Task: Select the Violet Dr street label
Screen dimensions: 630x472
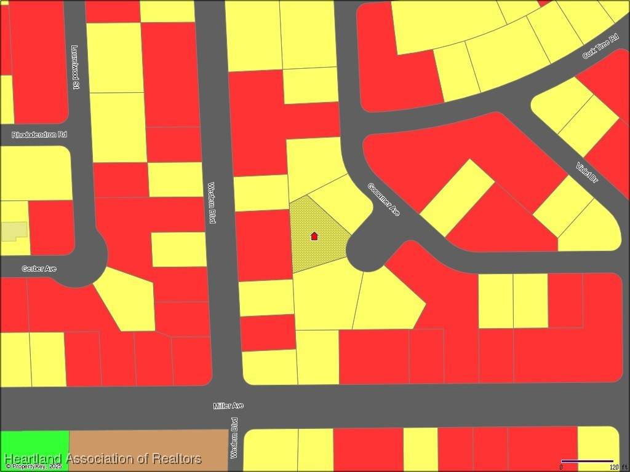Action: 587,173
